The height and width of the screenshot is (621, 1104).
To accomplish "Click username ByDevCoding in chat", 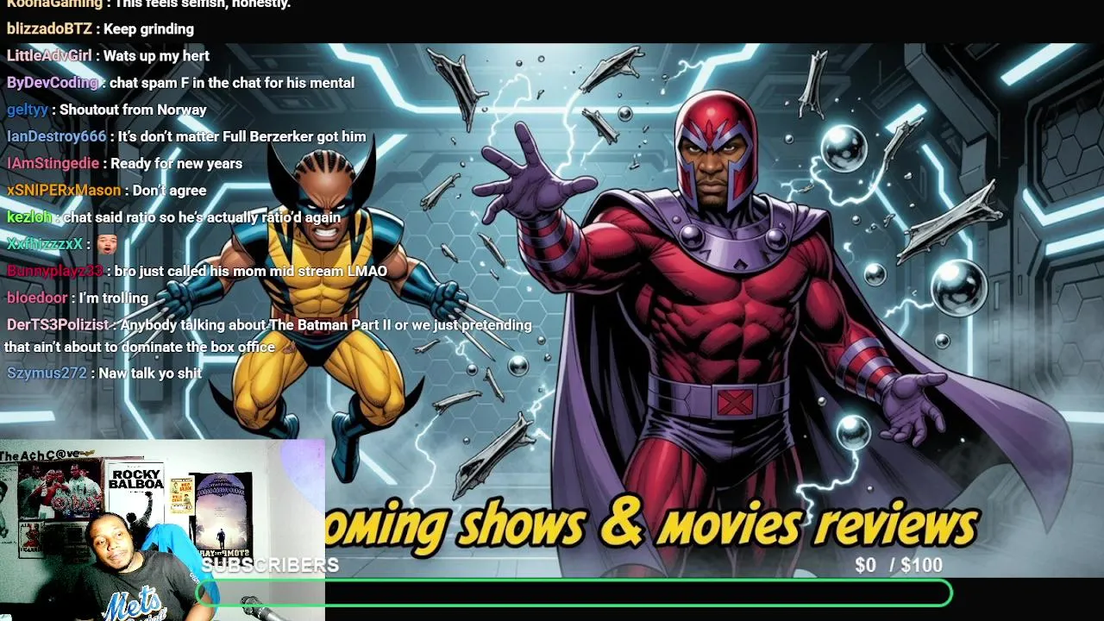I will (x=53, y=83).
